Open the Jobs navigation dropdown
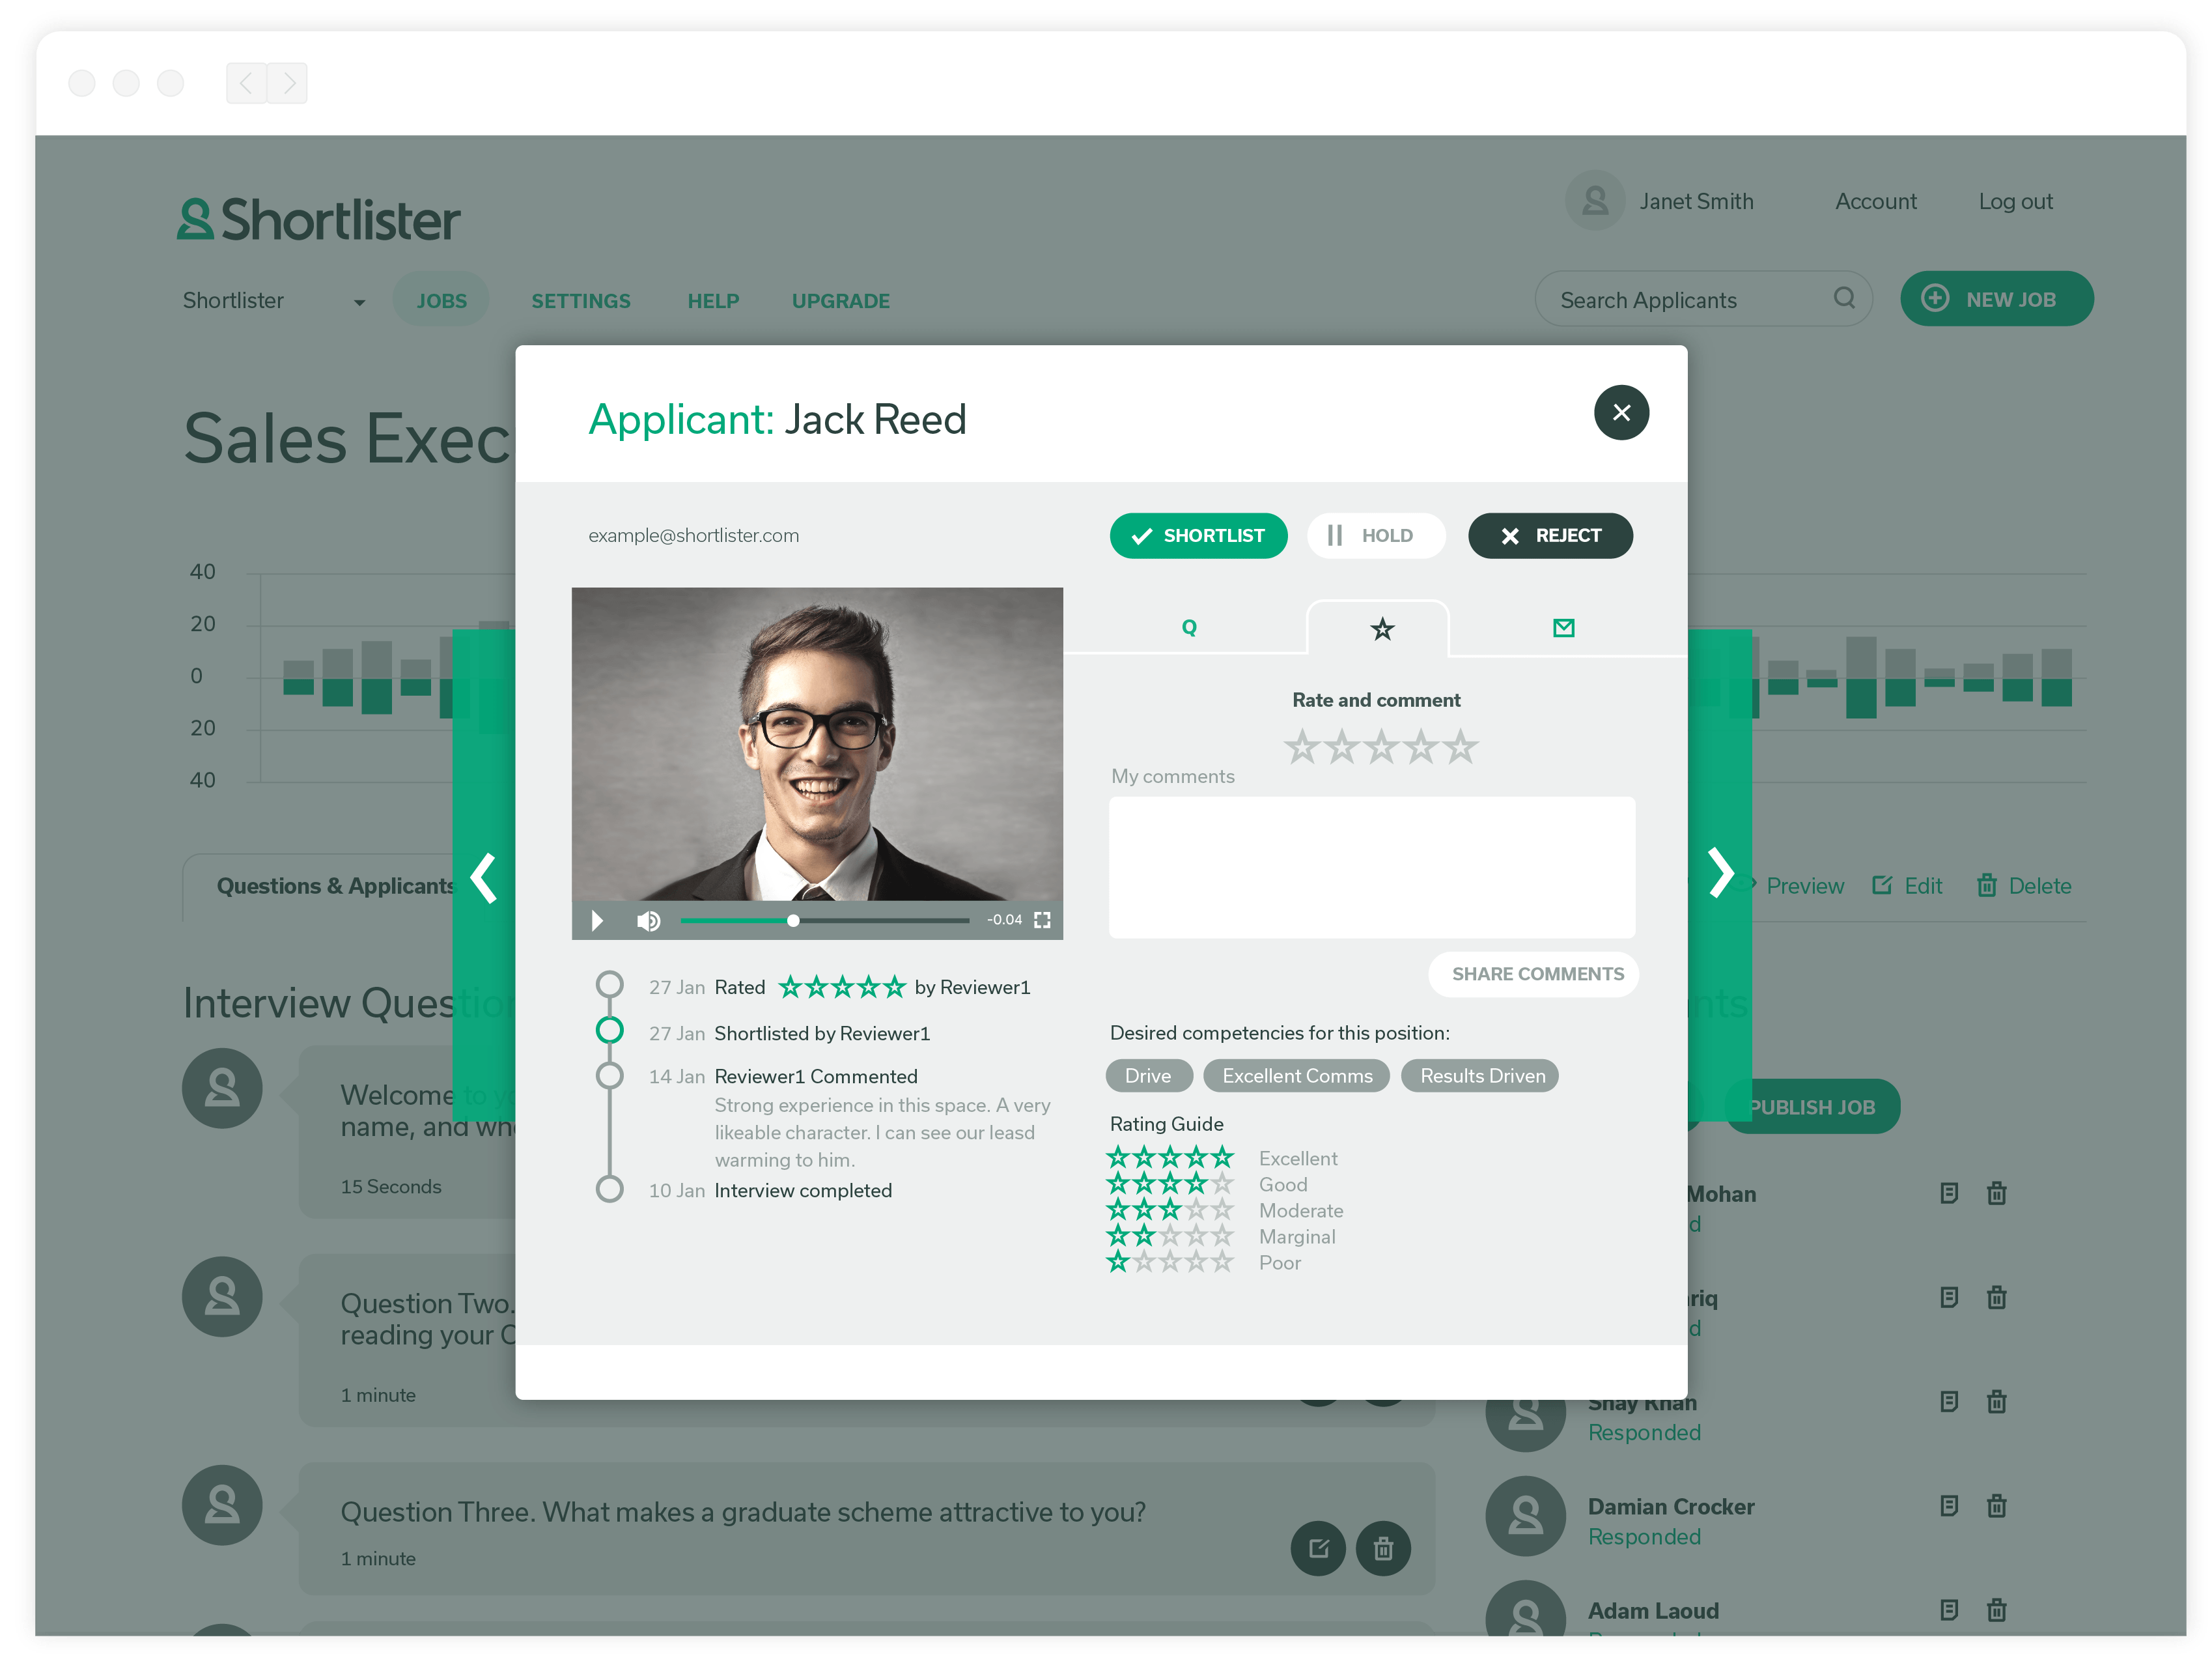 (x=440, y=300)
